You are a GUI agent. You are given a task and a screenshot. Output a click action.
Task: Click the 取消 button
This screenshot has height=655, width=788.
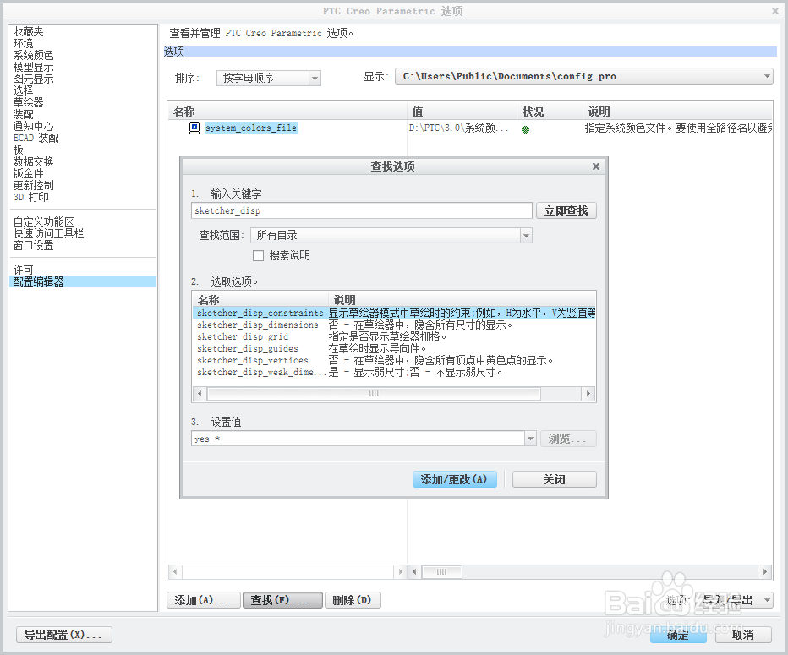point(743,636)
